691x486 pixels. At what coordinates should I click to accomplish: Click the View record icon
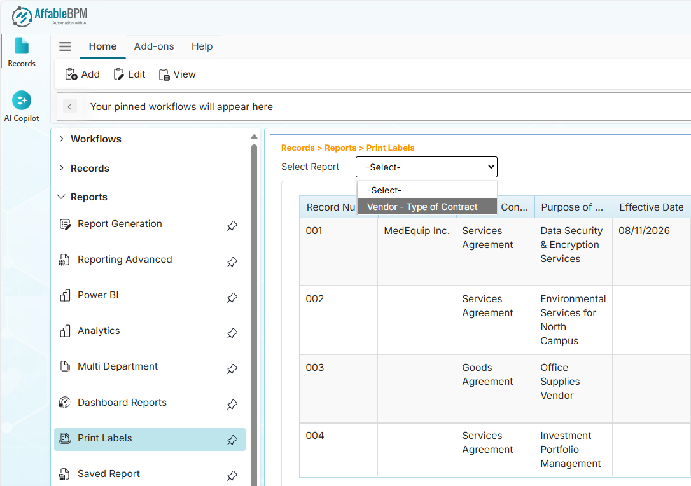165,74
